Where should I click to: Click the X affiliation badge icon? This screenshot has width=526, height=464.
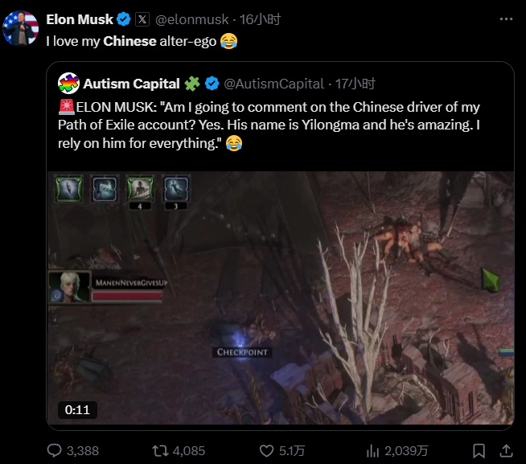(x=142, y=19)
